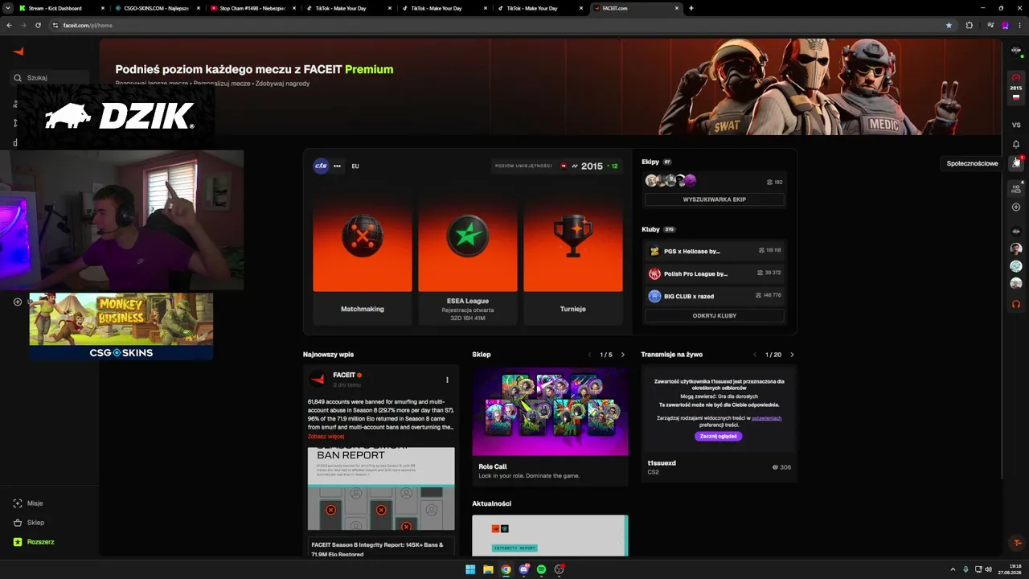This screenshot has width=1029, height=579.
Task: Go to the previous Sklep item
Action: pos(589,355)
